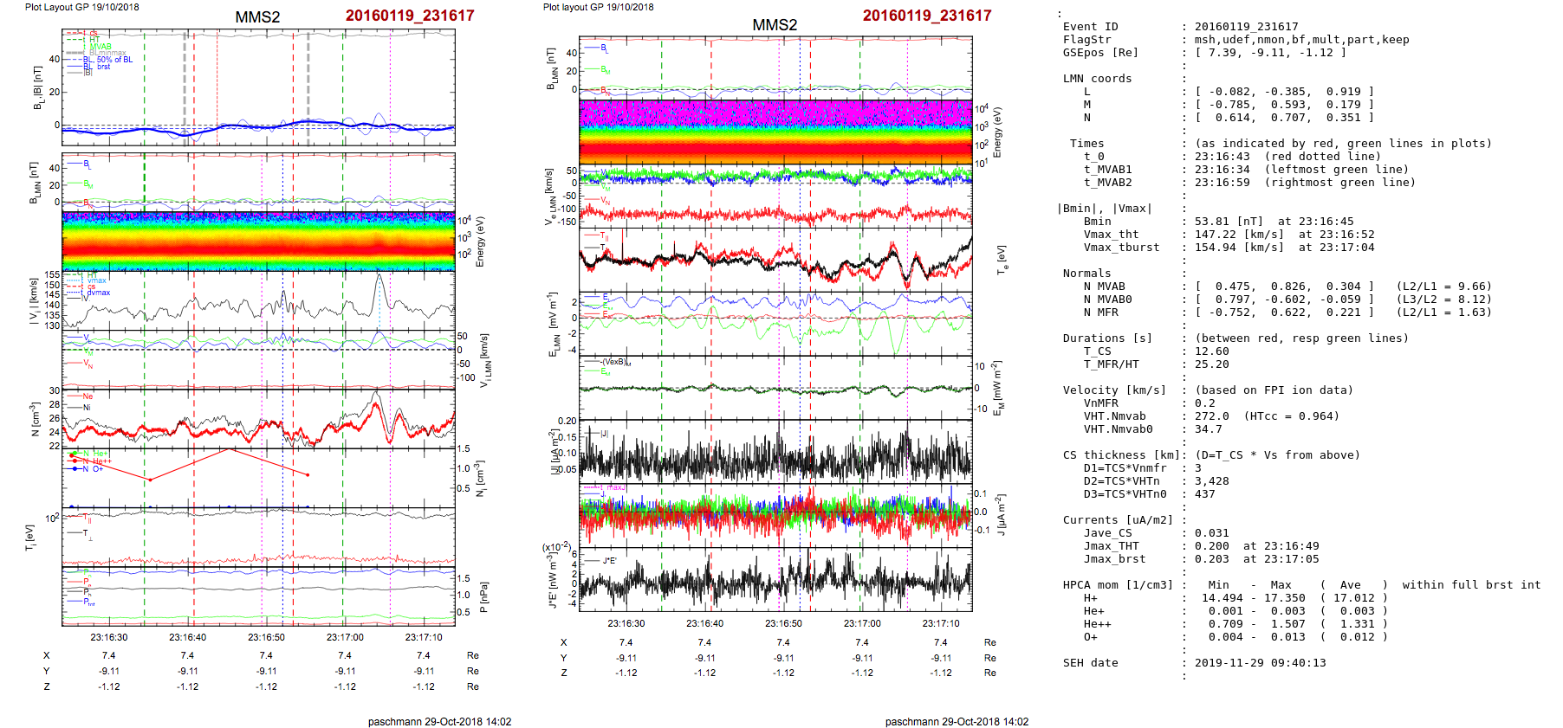Select the N MVAB normals row label
Screen dimensions: 1563x728
1104,287
